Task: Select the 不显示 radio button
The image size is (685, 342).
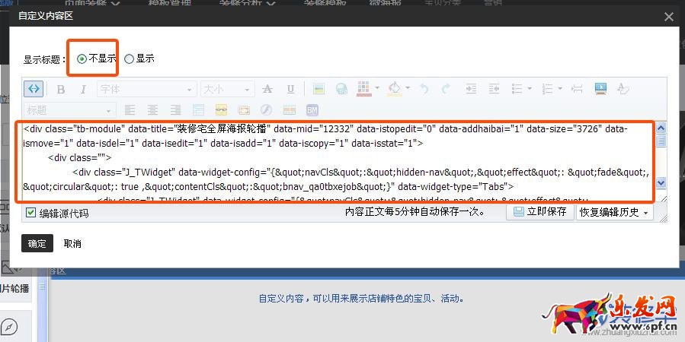Action: (x=82, y=59)
